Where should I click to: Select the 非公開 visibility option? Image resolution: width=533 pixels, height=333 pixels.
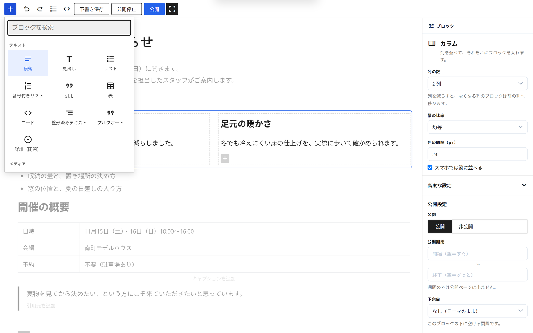pyautogui.click(x=465, y=226)
